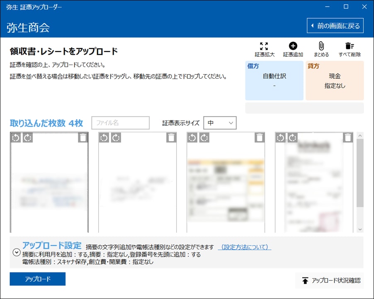Select the 借方 自動仕訳 panel
Viewport: 374px width, 299px height.
pyautogui.click(x=274, y=81)
